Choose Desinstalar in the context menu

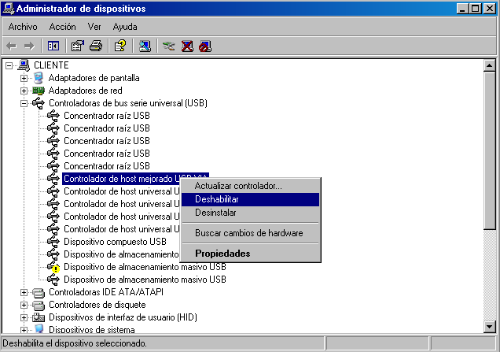pyautogui.click(x=250, y=213)
